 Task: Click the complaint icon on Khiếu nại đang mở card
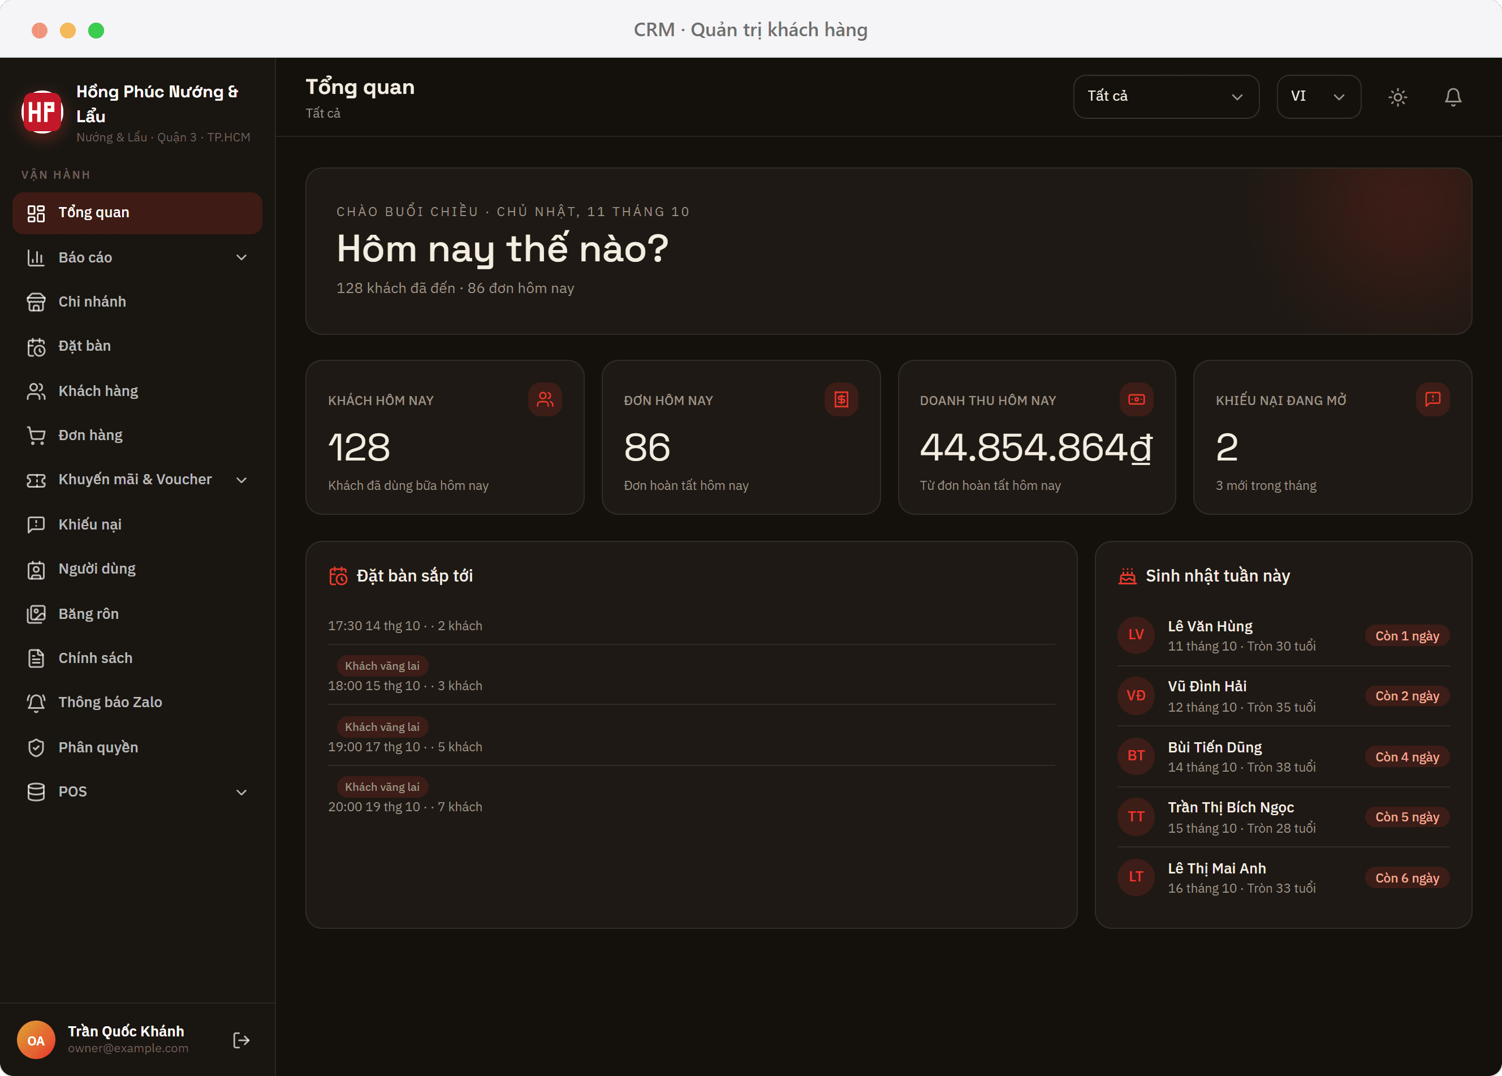click(1432, 399)
